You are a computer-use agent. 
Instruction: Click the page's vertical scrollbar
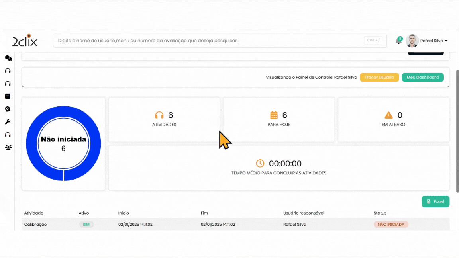457,131
